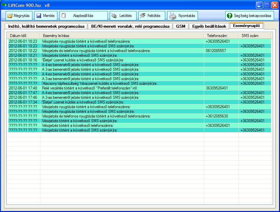280x212 pixels.
Task: Open the Indító, leállító bemenetek programozása tab
Action: [46, 26]
